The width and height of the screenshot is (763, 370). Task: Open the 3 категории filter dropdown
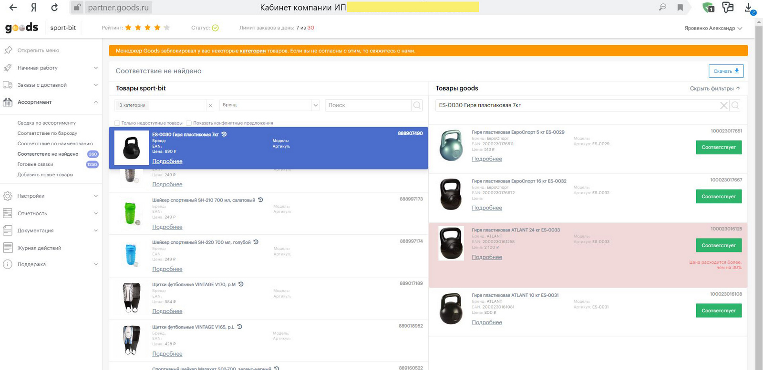tap(160, 105)
